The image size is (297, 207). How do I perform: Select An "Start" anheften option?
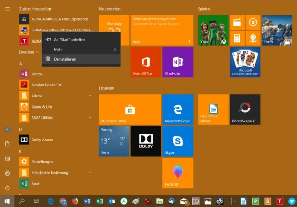pos(70,39)
